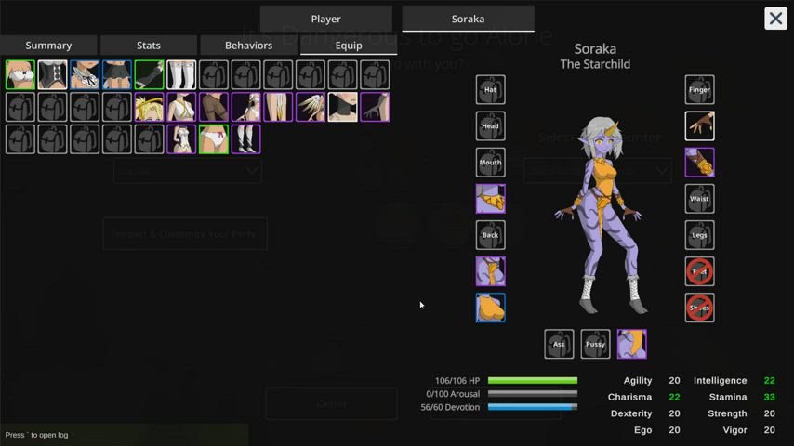Open the Mouth equipment slot
The width and height of the screenshot is (794, 446).
[490, 162]
